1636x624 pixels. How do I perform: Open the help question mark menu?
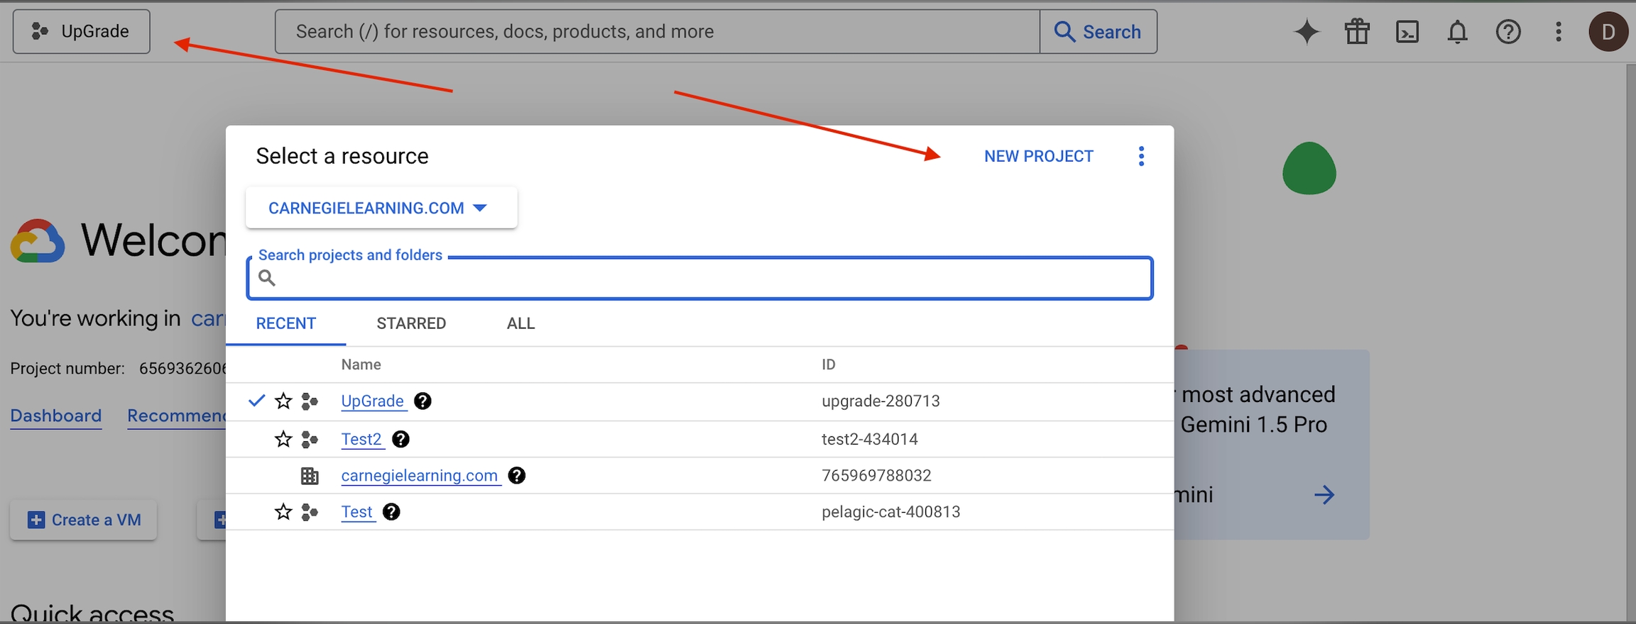click(1508, 32)
